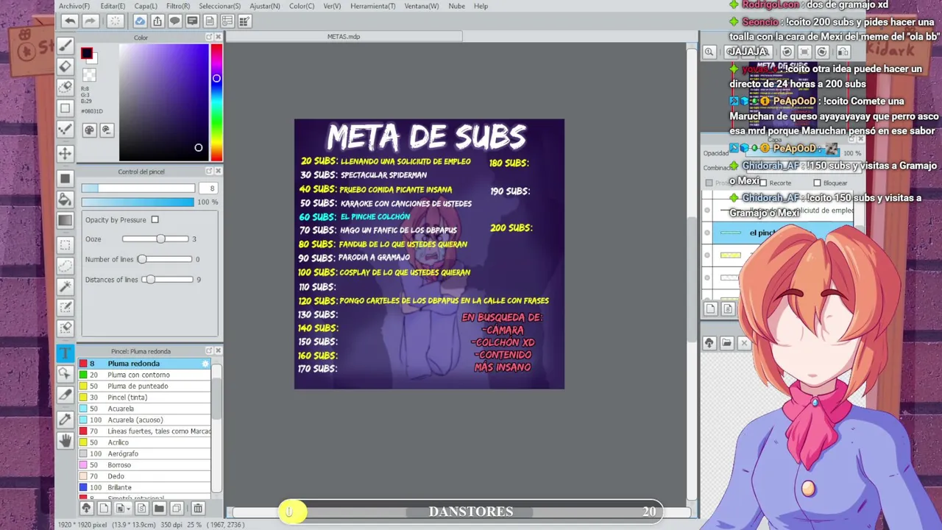Viewport: 942px width, 530px height.
Task: Open the Herramienta(T) menu
Action: (372, 6)
